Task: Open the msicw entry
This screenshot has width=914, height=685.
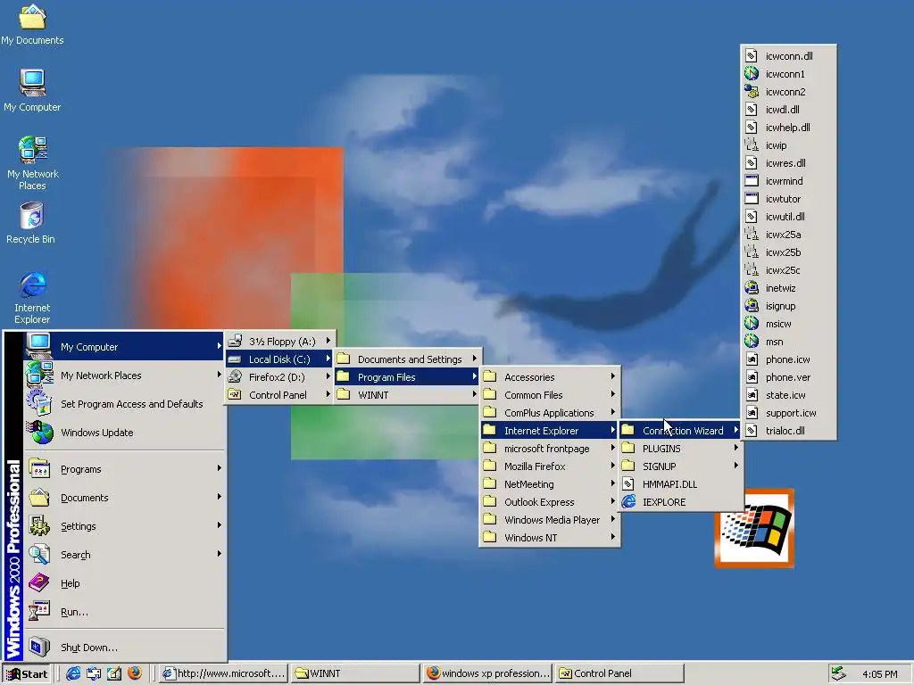Action: [x=789, y=324]
